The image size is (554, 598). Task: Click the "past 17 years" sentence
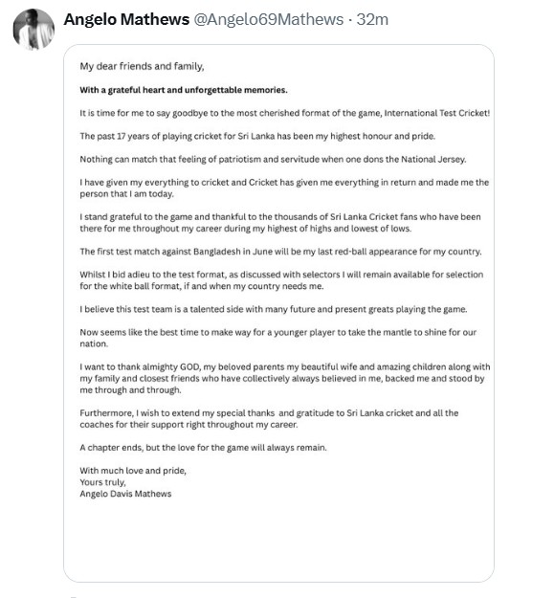[x=257, y=136]
